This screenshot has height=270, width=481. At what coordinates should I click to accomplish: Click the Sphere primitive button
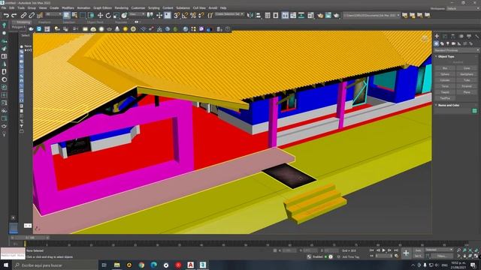[445, 74]
